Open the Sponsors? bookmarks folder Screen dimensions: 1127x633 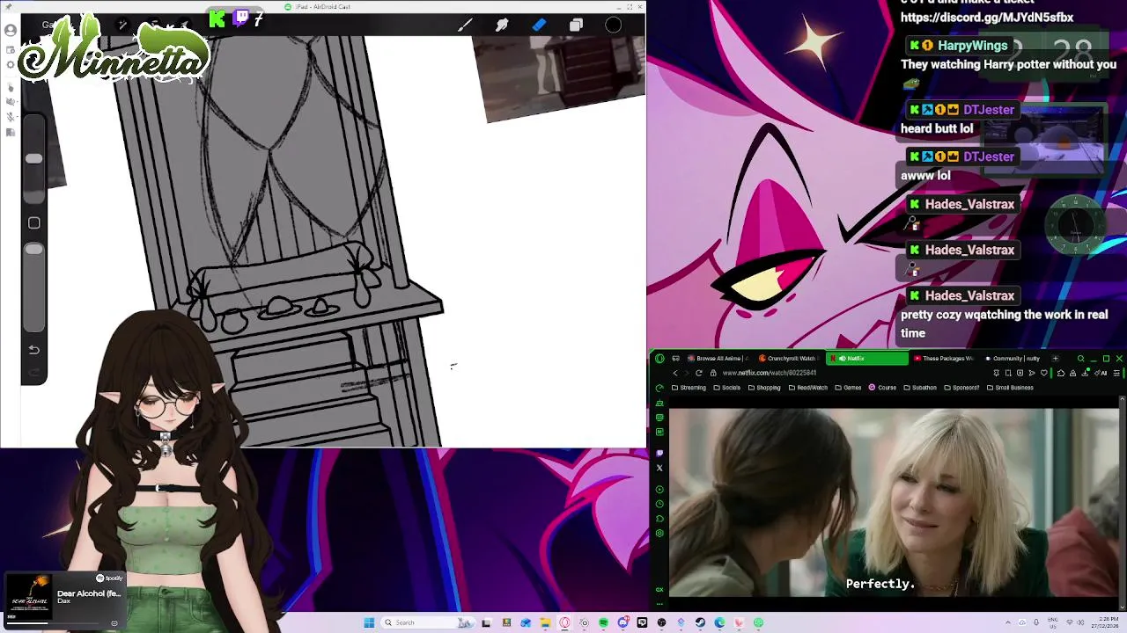coord(961,388)
